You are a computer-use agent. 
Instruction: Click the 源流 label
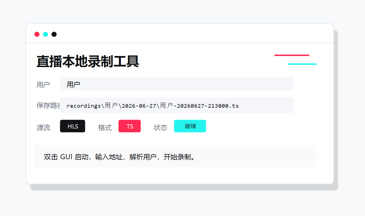pos(43,128)
